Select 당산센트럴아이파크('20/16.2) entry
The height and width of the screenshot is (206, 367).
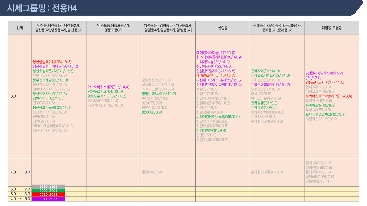coord(55,66)
